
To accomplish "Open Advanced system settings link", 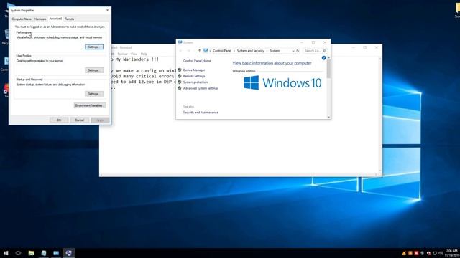I will (x=201, y=88).
